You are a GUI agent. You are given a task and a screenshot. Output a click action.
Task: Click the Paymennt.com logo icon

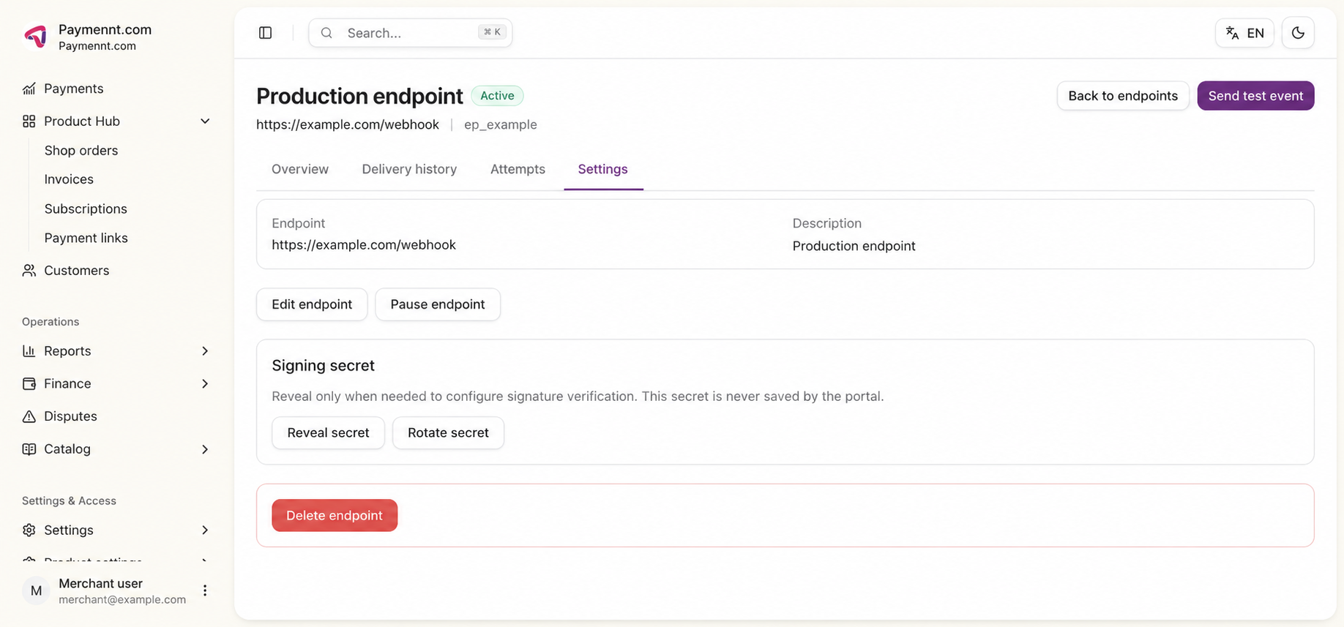pyautogui.click(x=35, y=36)
